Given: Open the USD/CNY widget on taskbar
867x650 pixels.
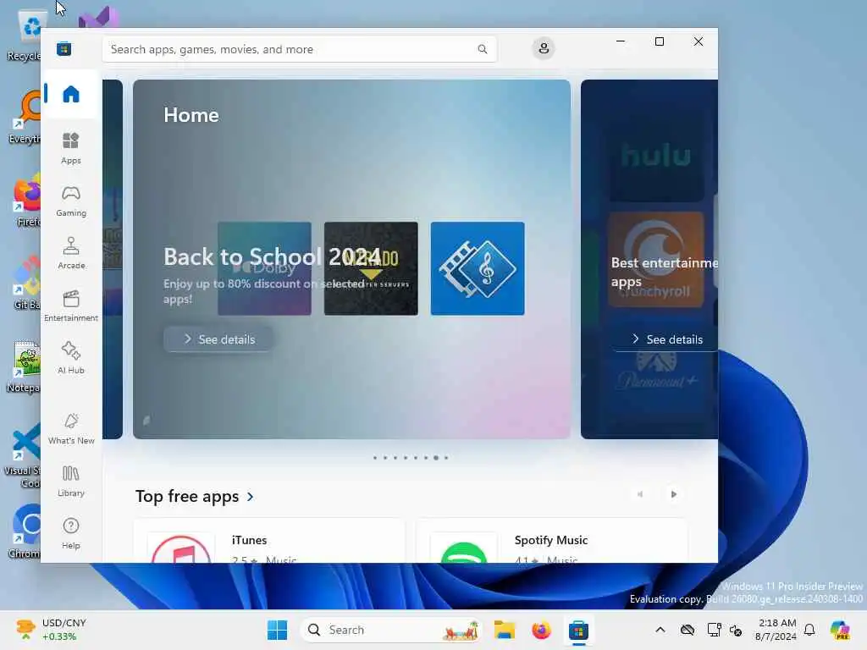Looking at the screenshot, I should click(x=51, y=630).
